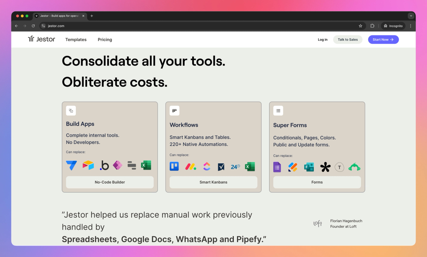Reload the page in the browser
The width and height of the screenshot is (427, 257).
pos(33,26)
